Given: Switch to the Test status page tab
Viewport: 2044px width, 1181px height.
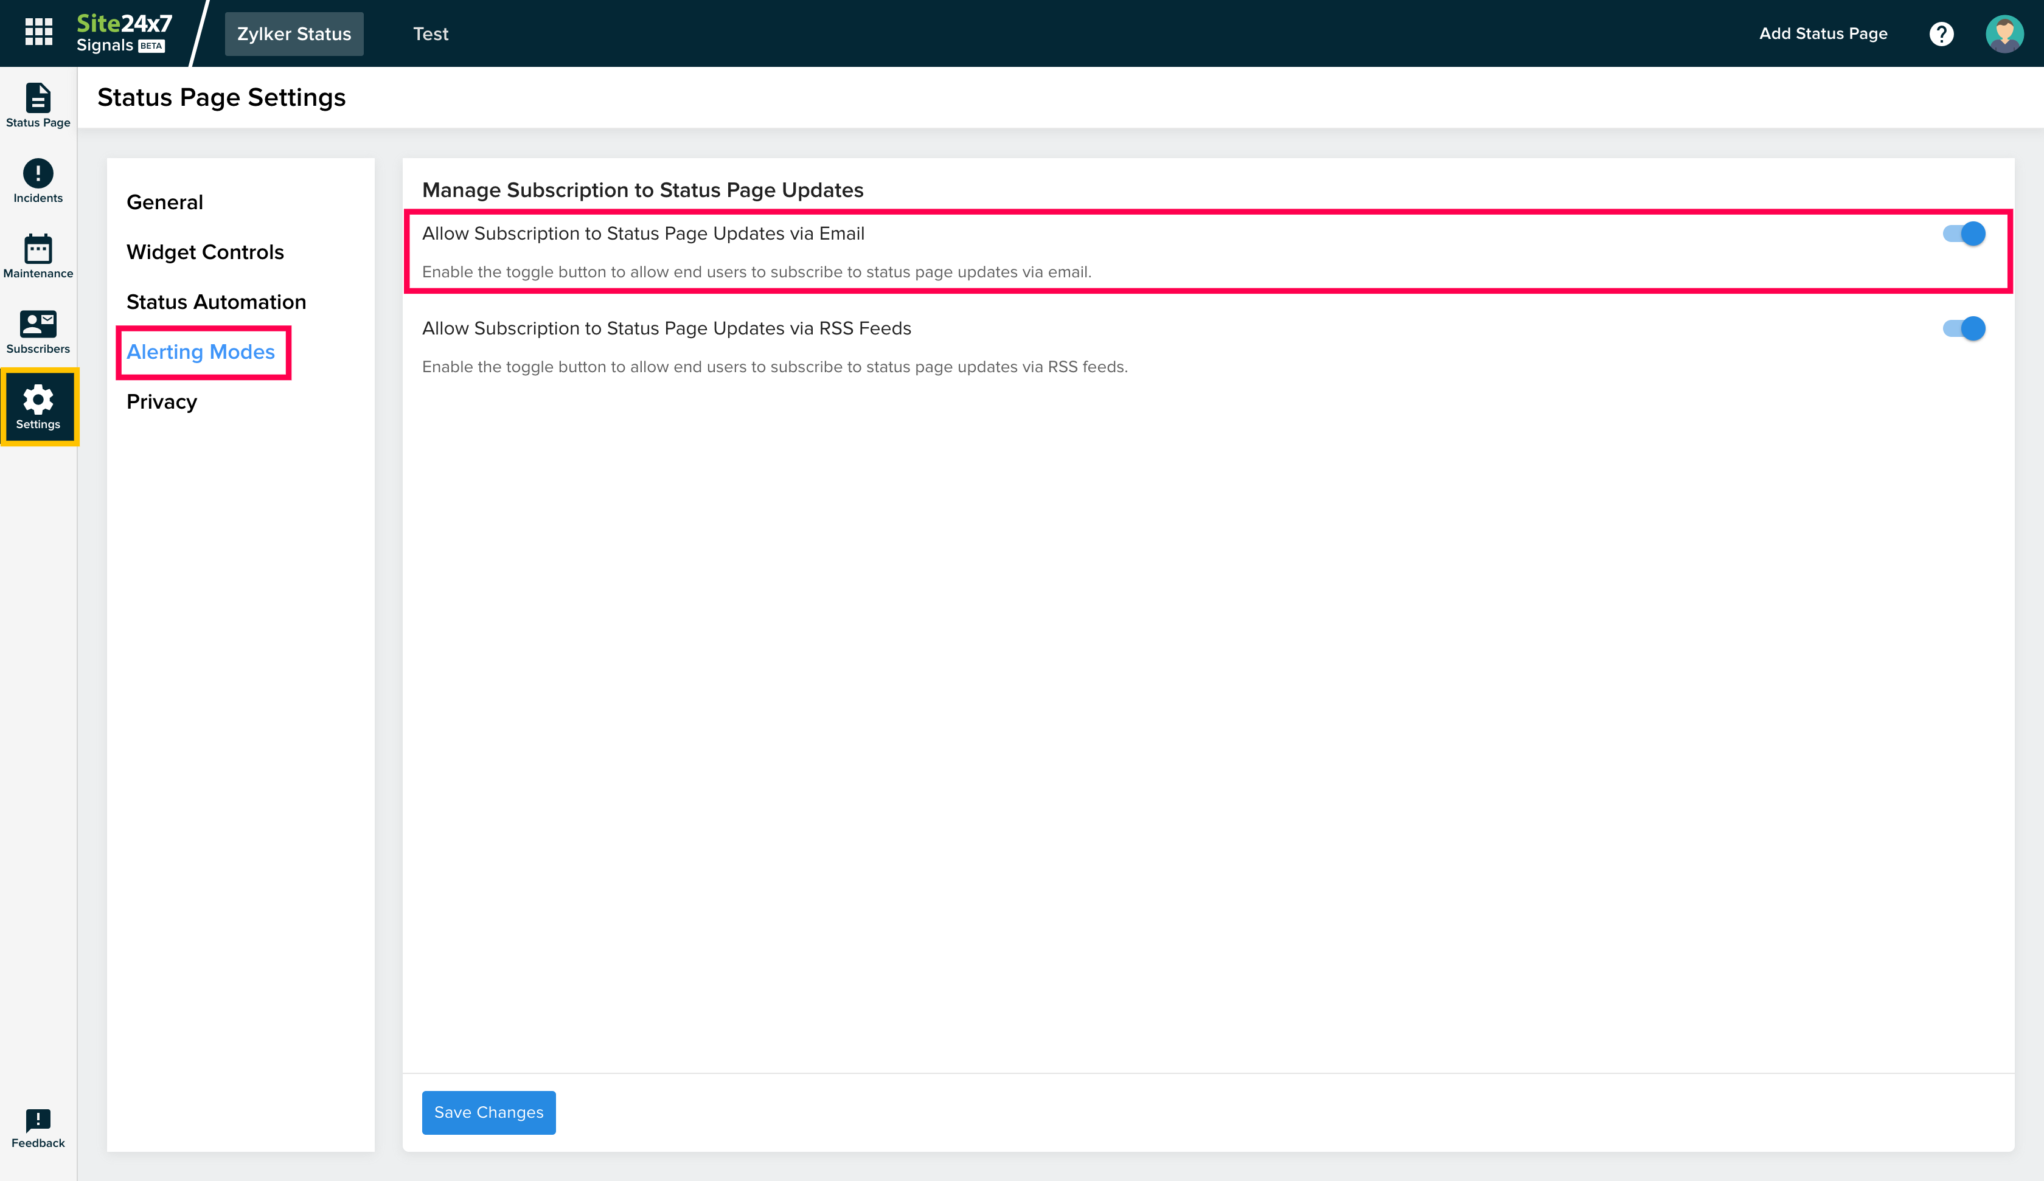Looking at the screenshot, I should 430,33.
